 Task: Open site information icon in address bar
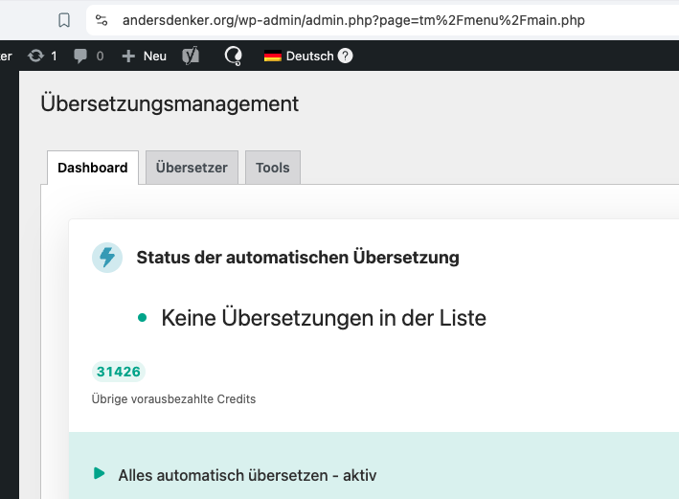(102, 19)
